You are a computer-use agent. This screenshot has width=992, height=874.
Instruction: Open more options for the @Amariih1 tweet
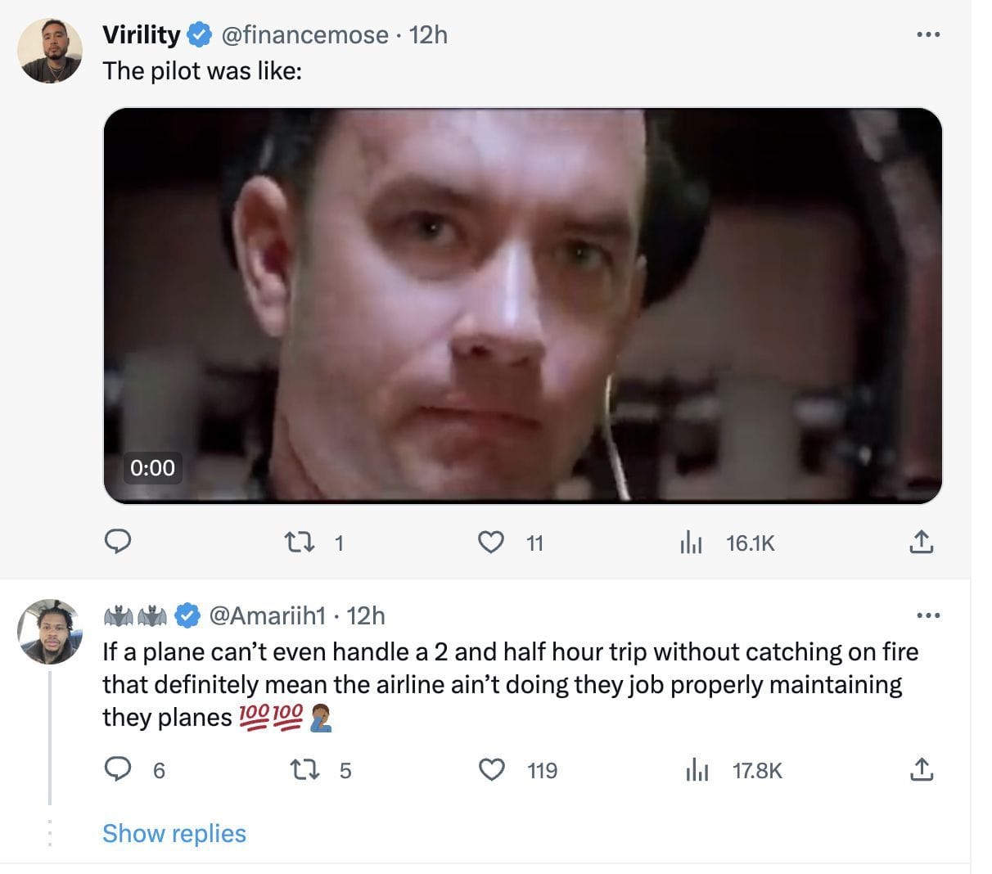click(927, 615)
